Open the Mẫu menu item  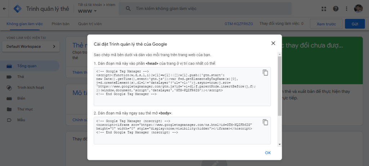click(30, 120)
